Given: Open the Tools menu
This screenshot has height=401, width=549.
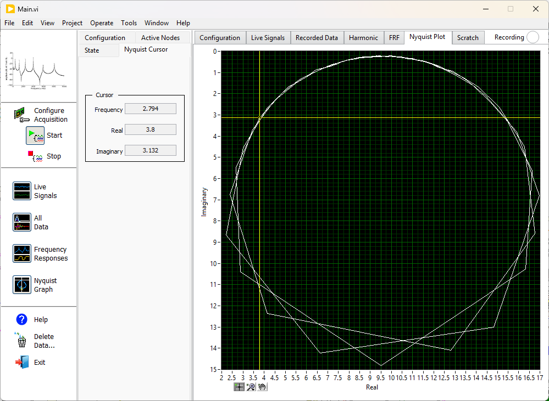Looking at the screenshot, I should [129, 23].
